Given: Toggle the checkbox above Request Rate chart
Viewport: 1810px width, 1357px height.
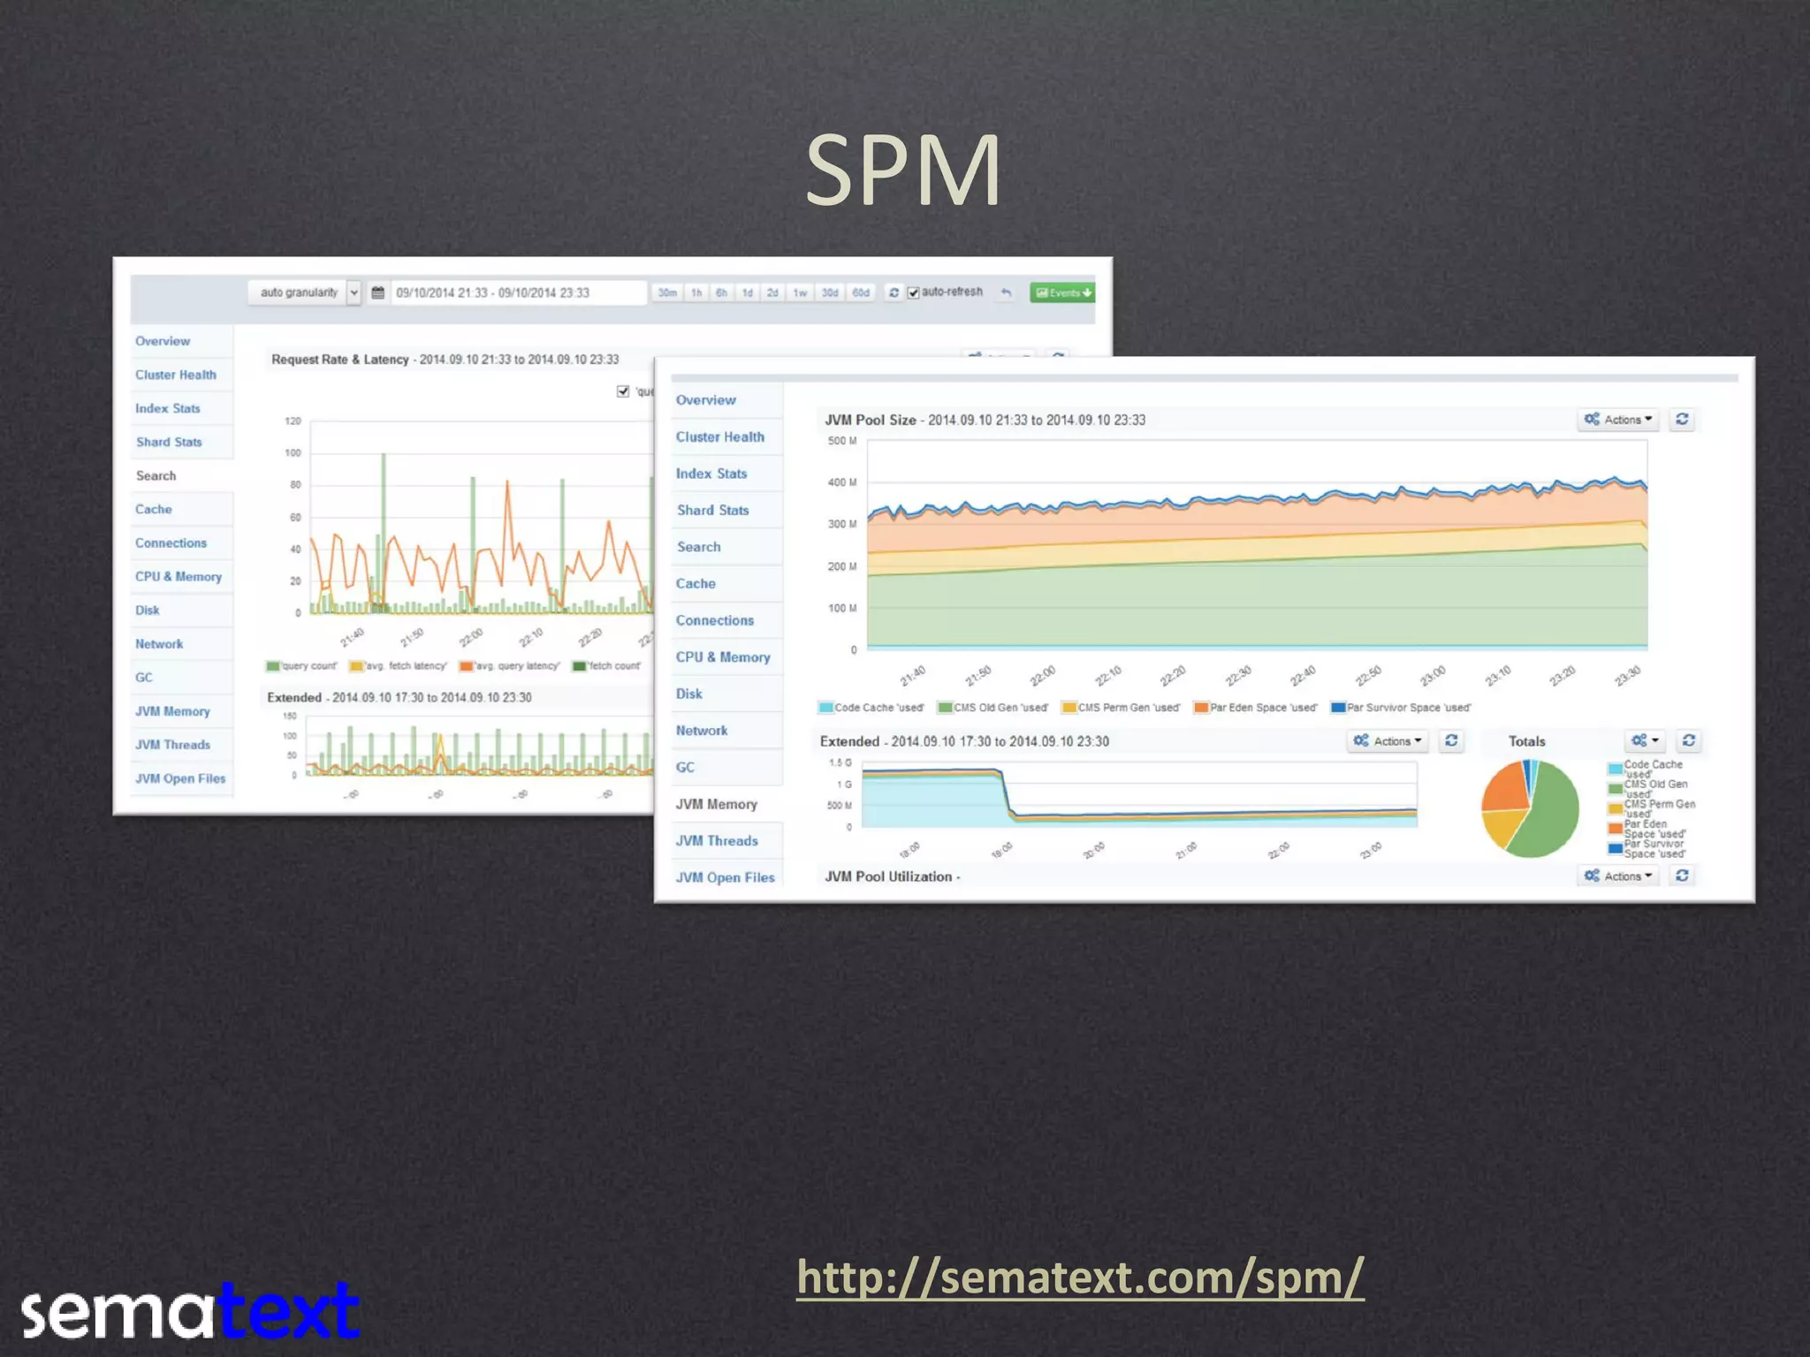Looking at the screenshot, I should (x=623, y=391).
